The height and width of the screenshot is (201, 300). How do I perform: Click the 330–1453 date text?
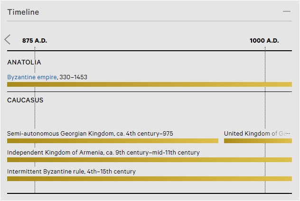pyautogui.click(x=73, y=77)
